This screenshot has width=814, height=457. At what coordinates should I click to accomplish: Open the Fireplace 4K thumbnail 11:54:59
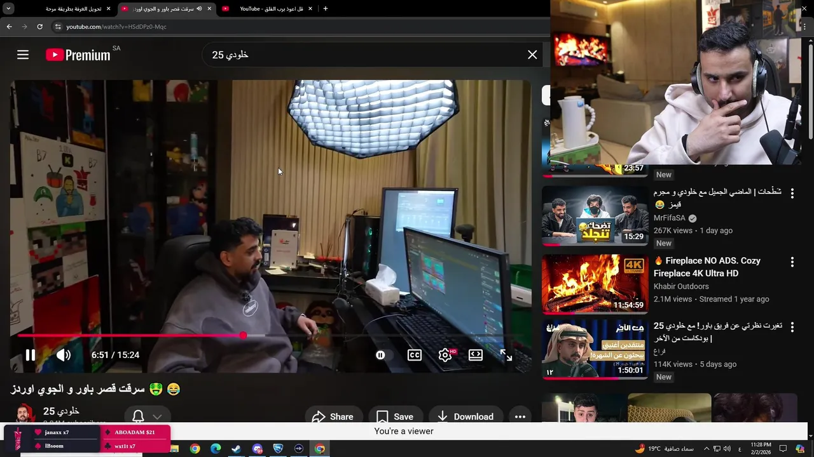click(595, 284)
